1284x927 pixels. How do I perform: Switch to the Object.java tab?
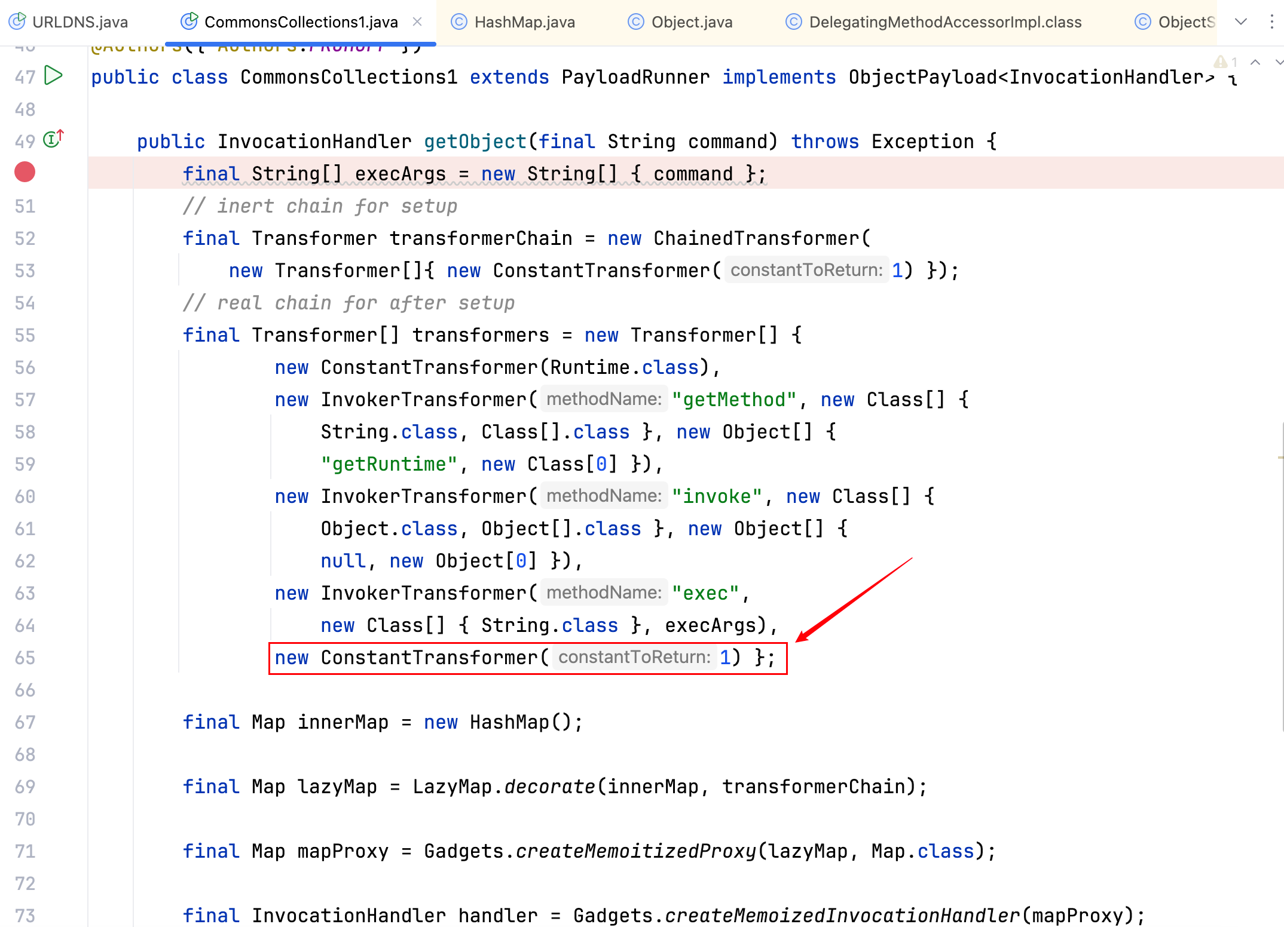[692, 22]
